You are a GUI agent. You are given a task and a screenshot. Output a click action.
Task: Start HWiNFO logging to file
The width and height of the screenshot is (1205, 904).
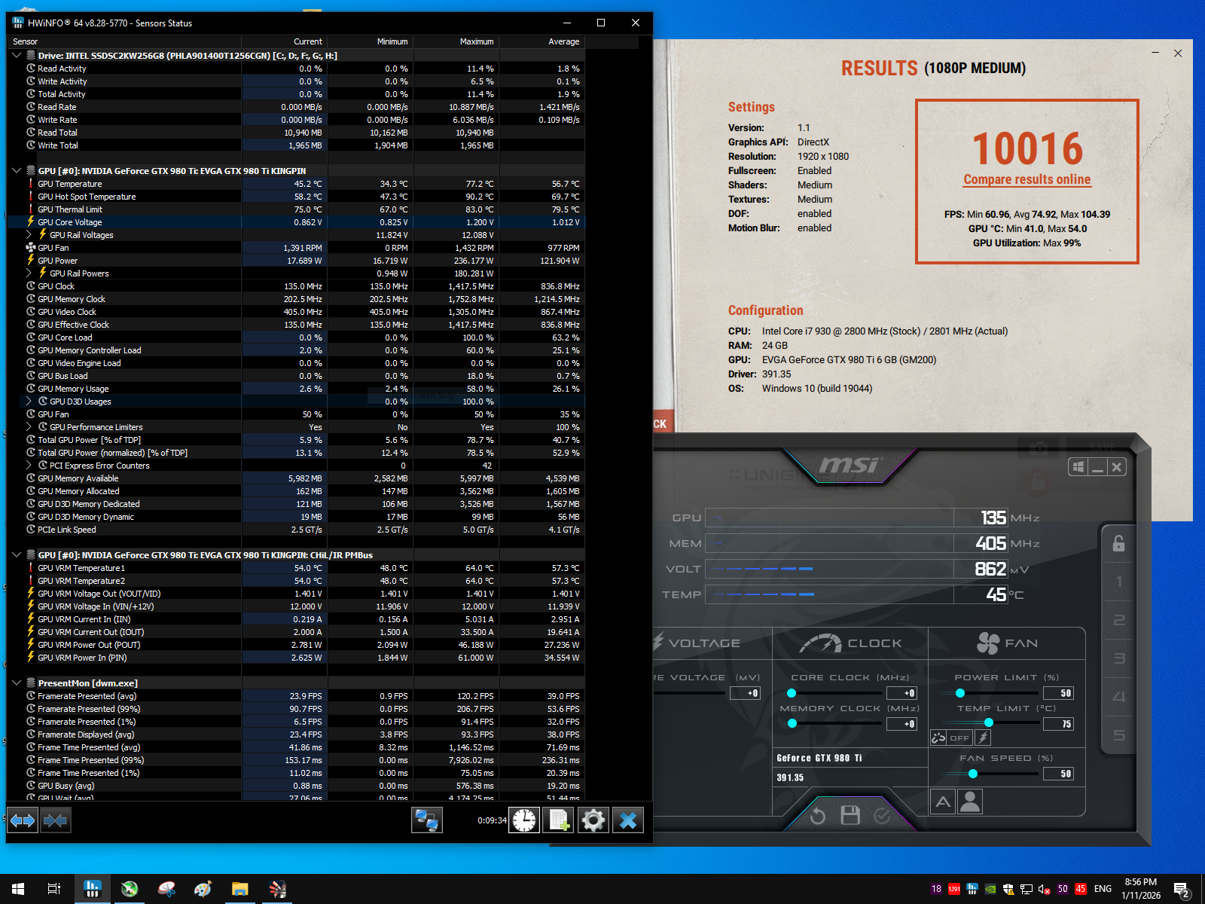click(x=559, y=820)
